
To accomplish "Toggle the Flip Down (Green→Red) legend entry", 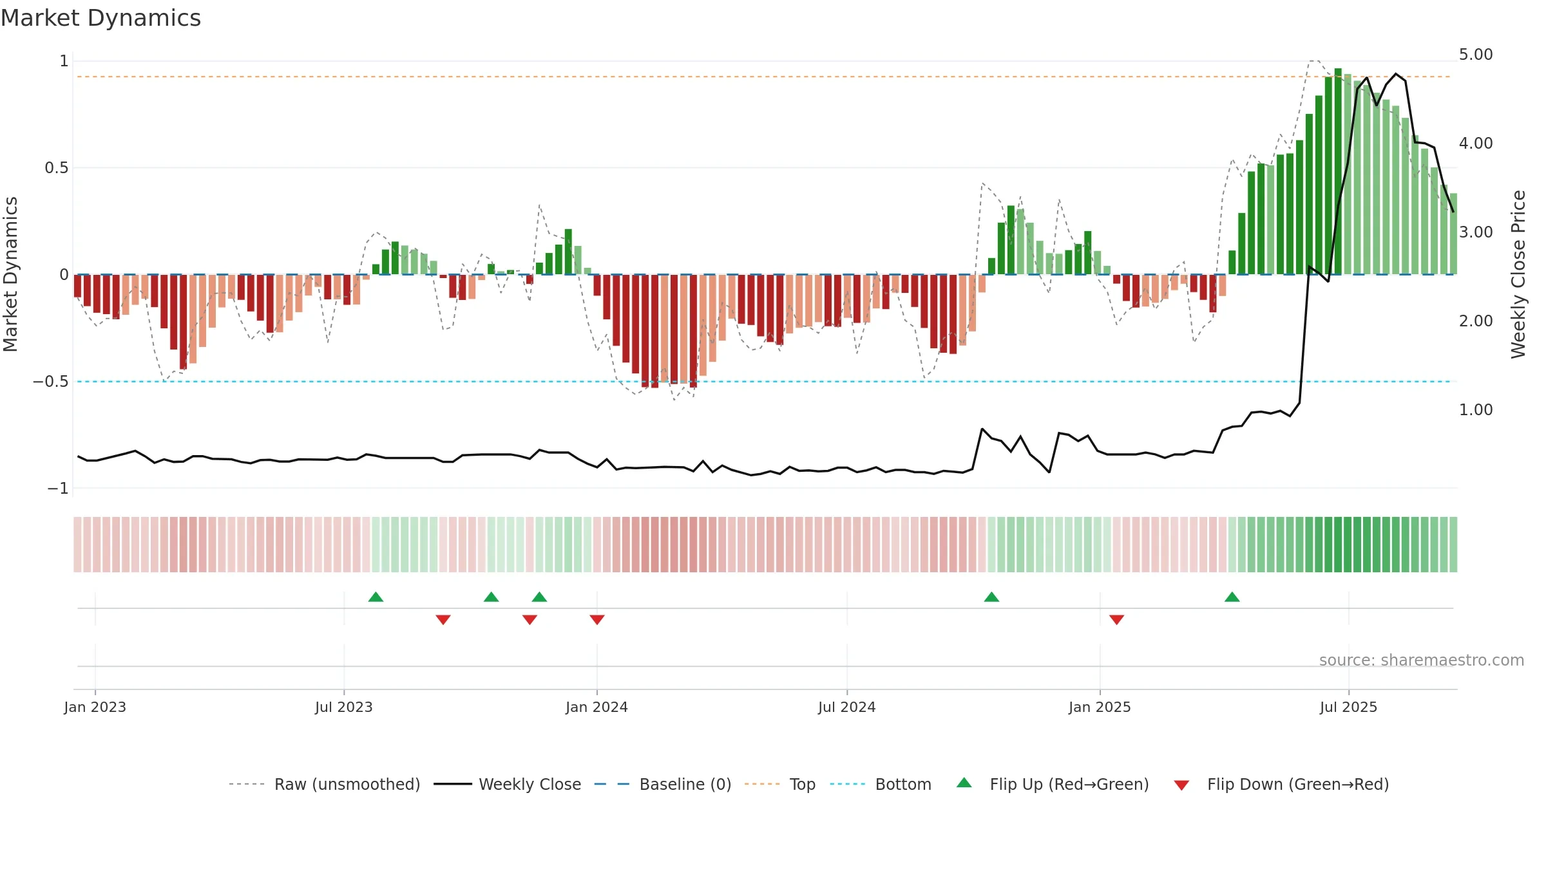I will coord(1281,784).
